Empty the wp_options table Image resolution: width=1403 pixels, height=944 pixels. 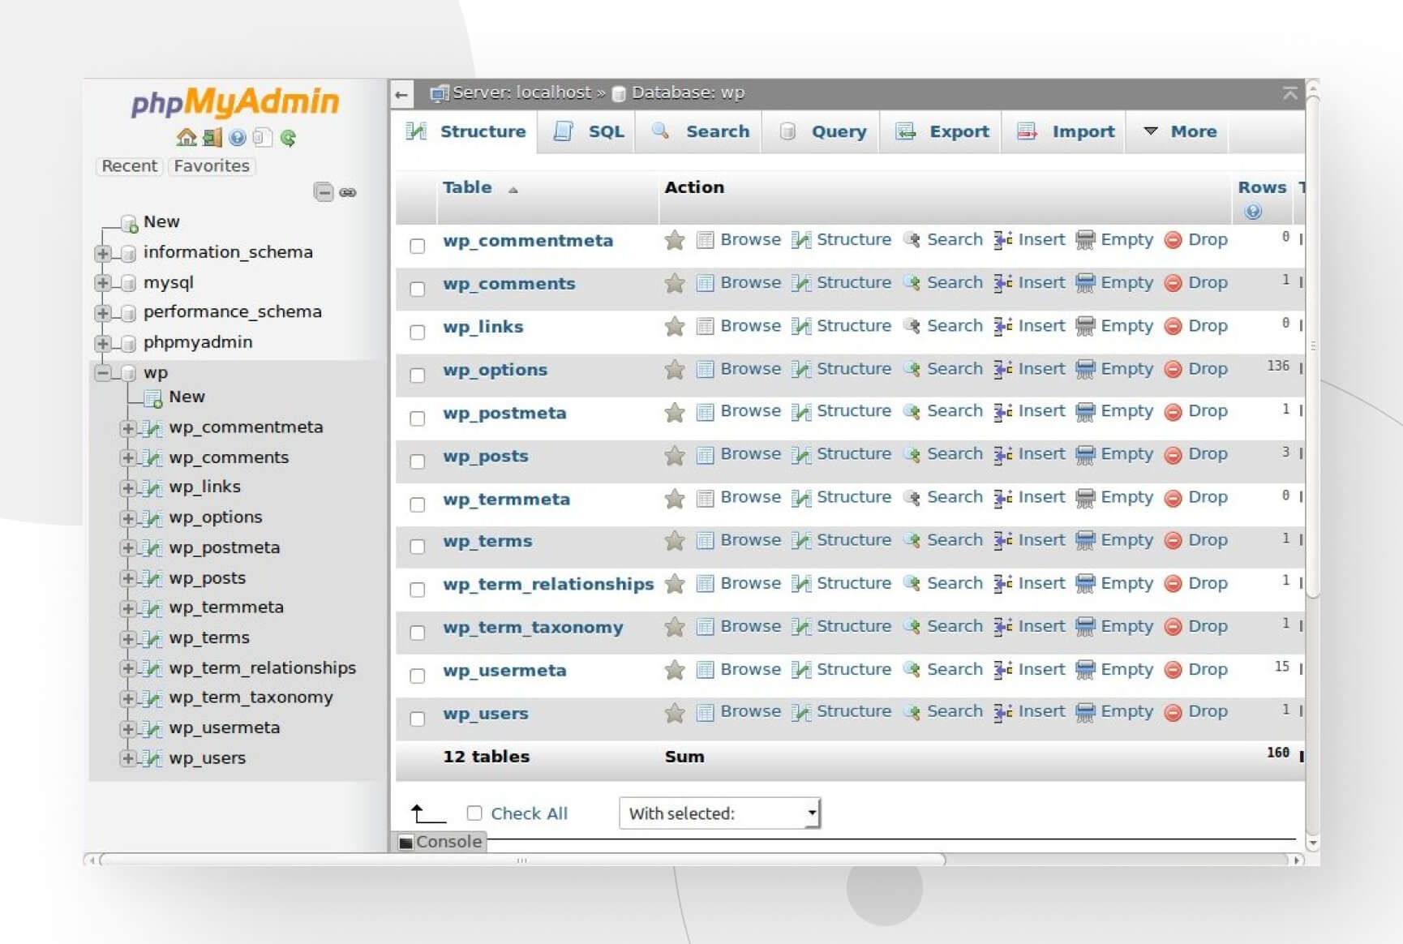tap(1126, 368)
